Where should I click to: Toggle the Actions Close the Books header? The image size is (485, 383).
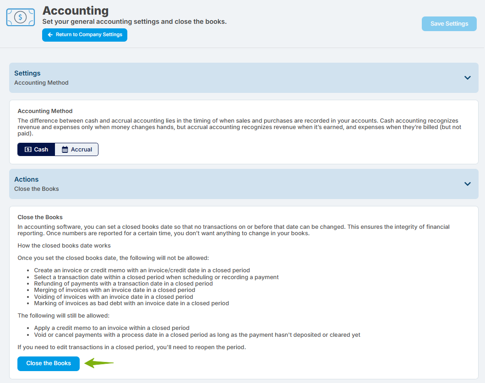244,184
